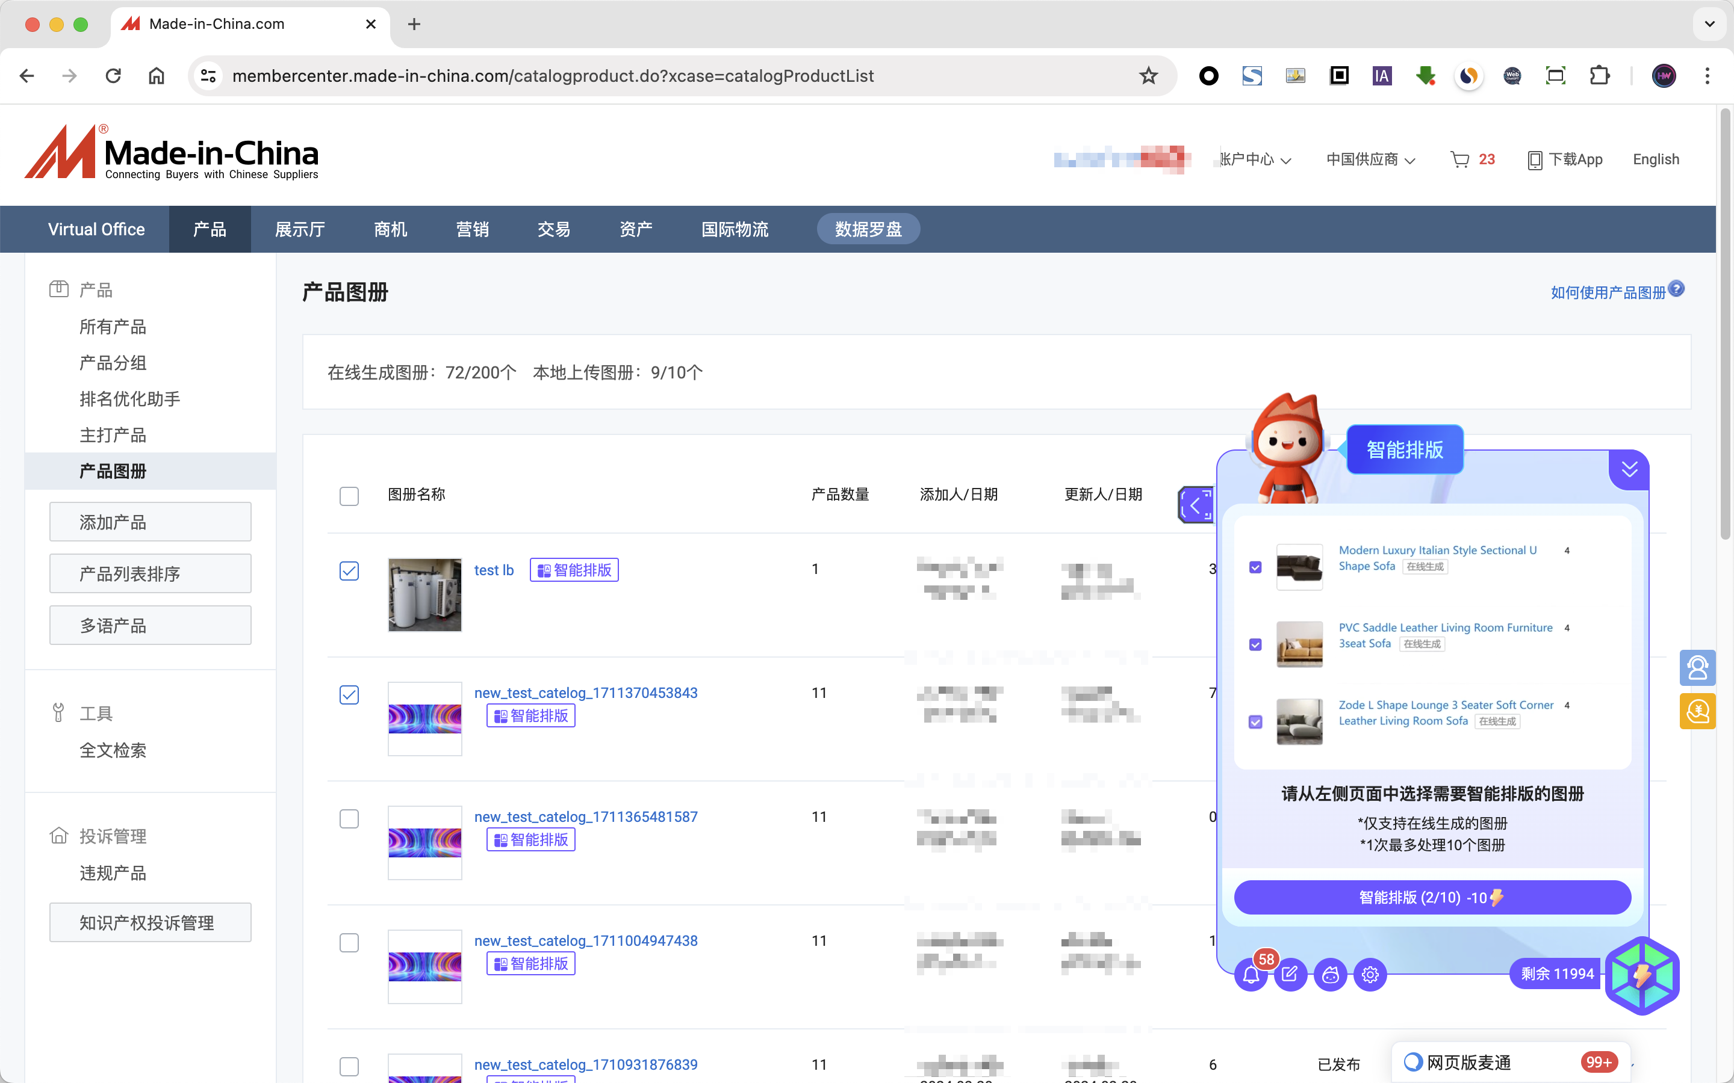Viewport: 1734px width, 1083px height.
Task: Click the 下载App icon in top navigation
Action: click(x=1532, y=159)
